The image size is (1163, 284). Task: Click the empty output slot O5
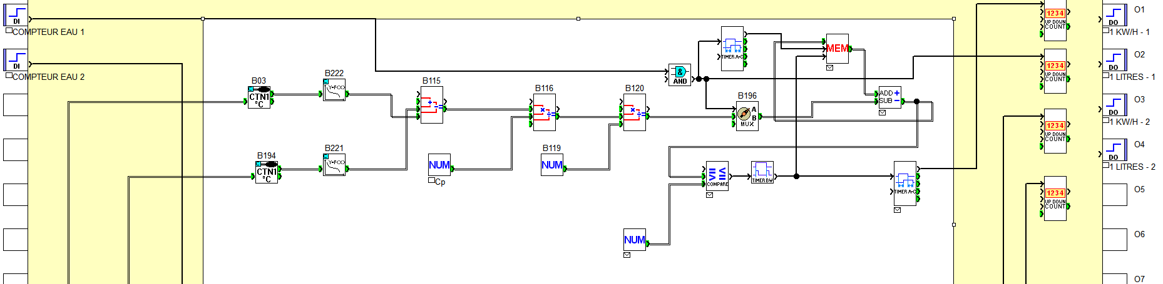click(x=1114, y=195)
